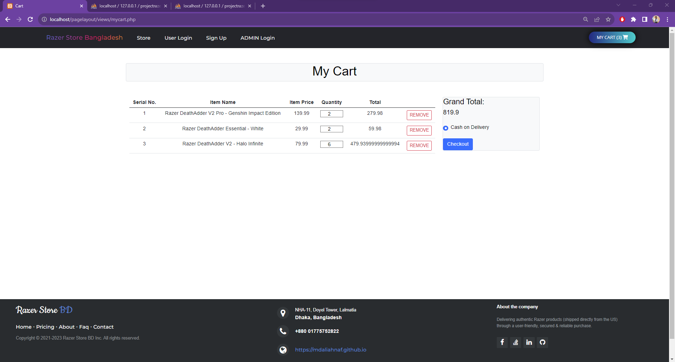The image size is (675, 362).
Task: Click the Razer Store Bangladesh brand link
Action: [84, 38]
